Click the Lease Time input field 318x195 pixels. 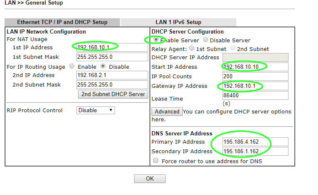(255, 95)
